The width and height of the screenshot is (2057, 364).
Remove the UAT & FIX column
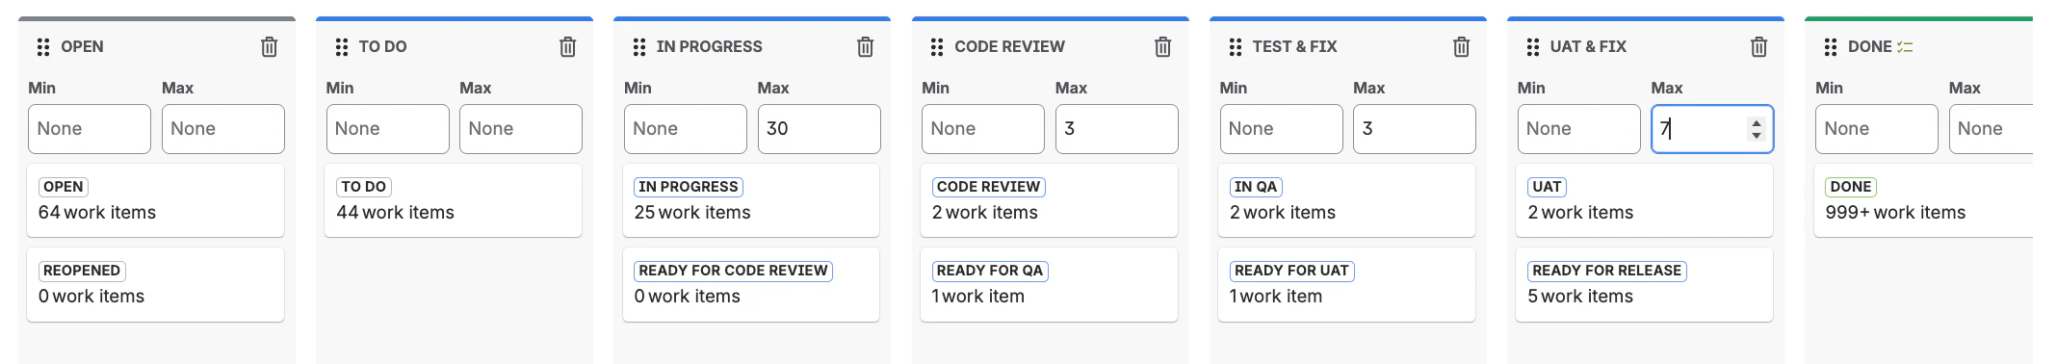coord(1759,46)
